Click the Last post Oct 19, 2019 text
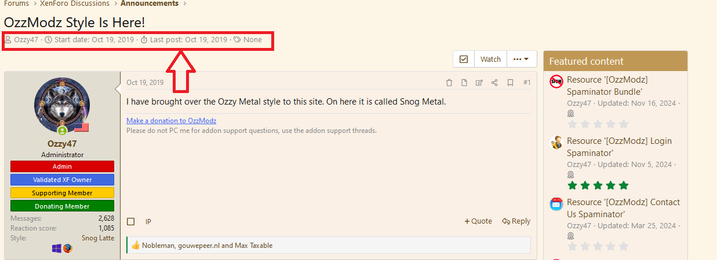 tap(188, 40)
